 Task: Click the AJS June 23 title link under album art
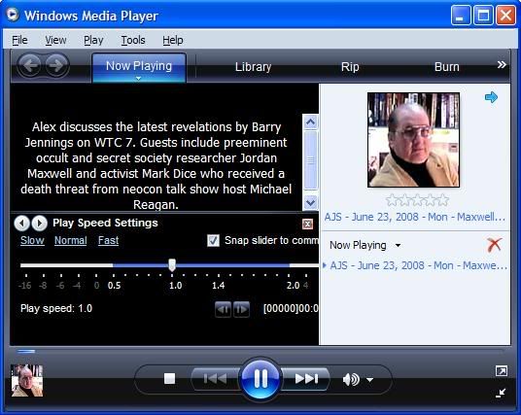pos(415,217)
